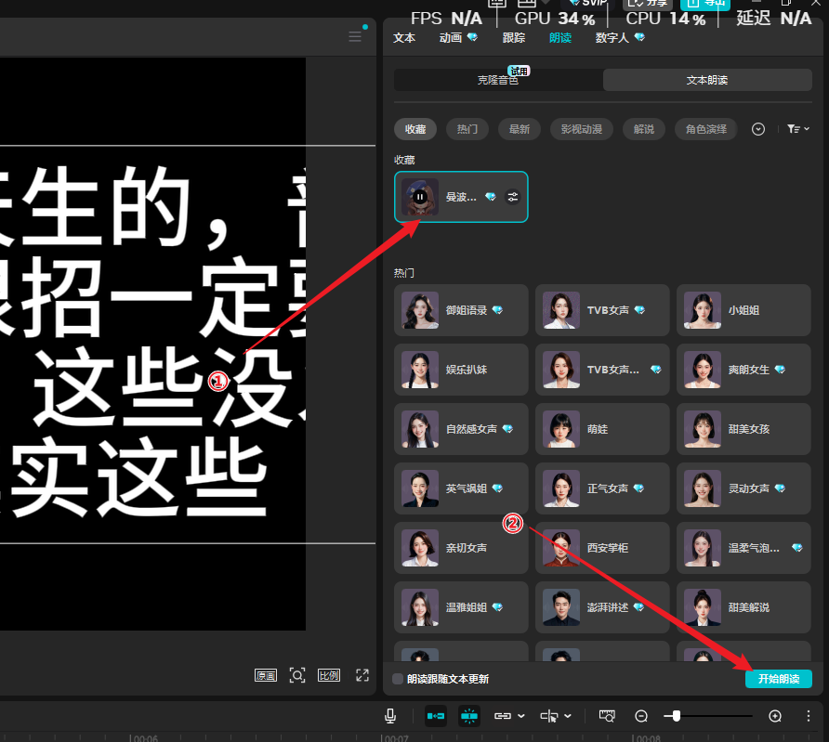Screen dimensions: 829x742
Task: Open the preview panel hamburger menu
Action: pos(355,37)
